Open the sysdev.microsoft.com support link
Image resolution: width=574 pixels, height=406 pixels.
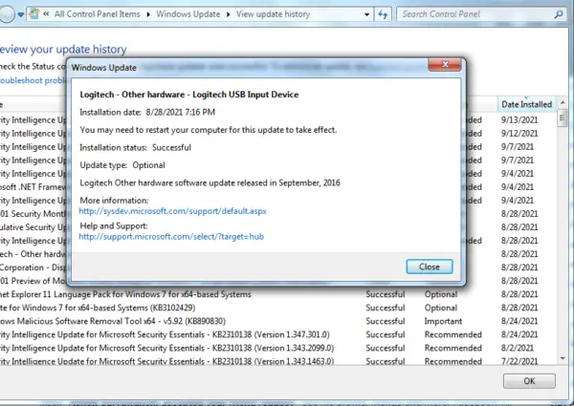tap(173, 211)
